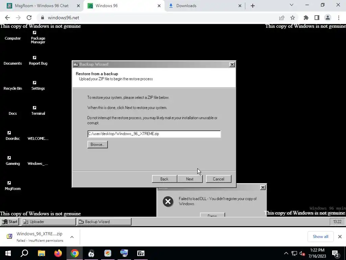This screenshot has width=346, height=260.
Task: Open a new browser tab
Action: click(x=253, y=6)
